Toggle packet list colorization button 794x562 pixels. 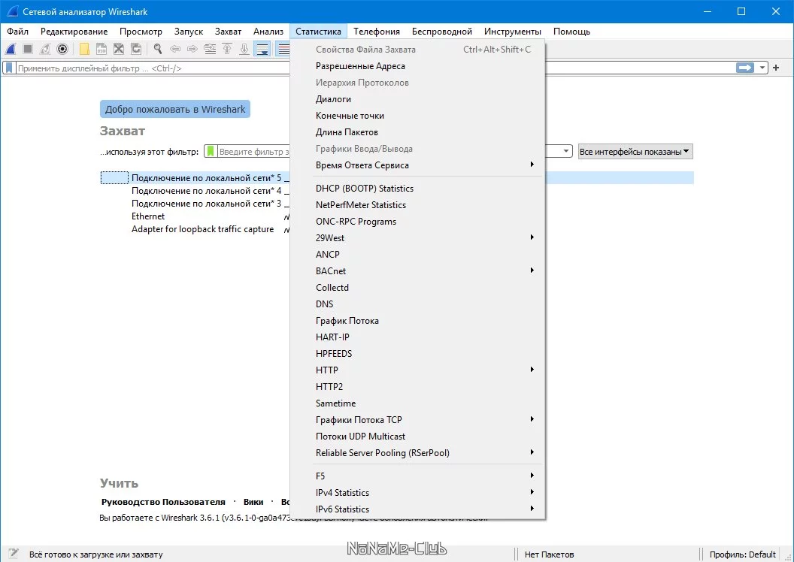(x=283, y=49)
